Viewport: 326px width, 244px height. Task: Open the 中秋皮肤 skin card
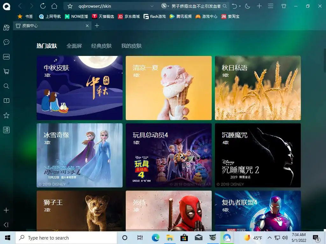point(80,88)
